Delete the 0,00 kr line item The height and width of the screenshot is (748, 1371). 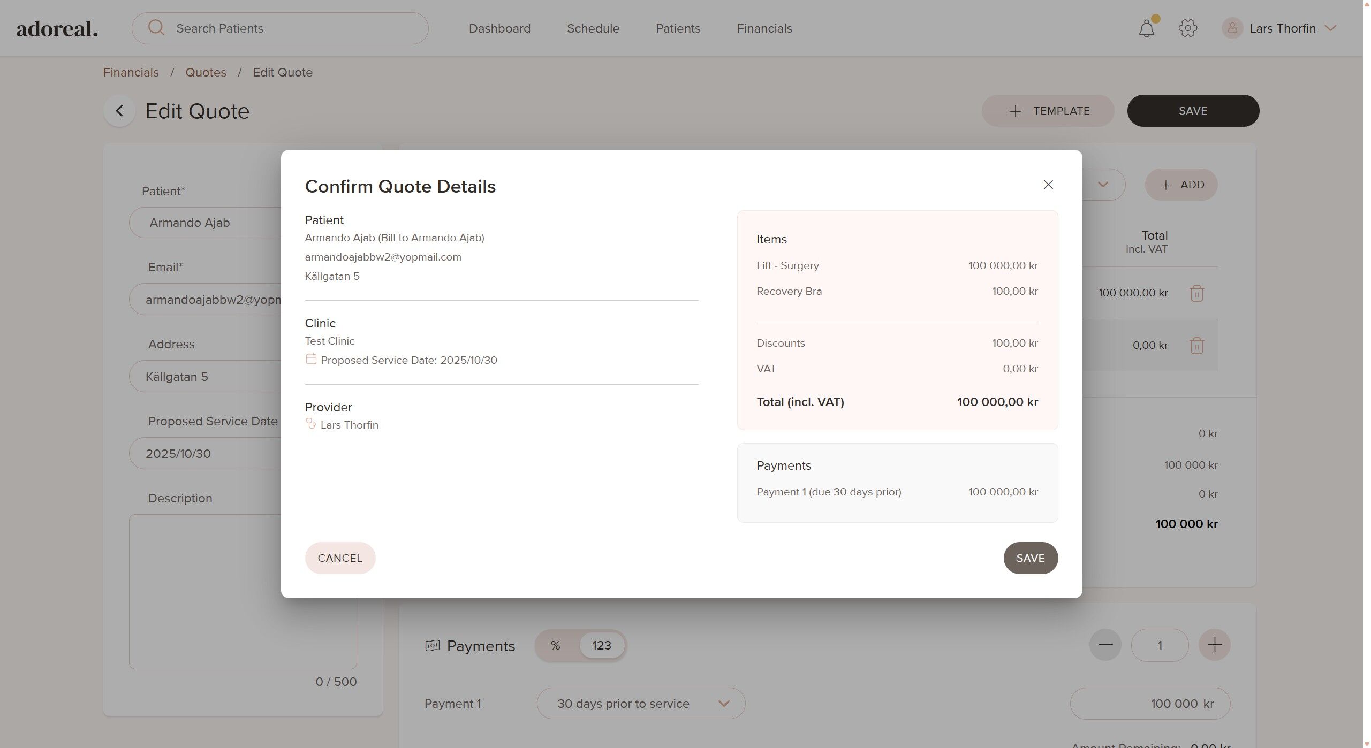coord(1196,346)
